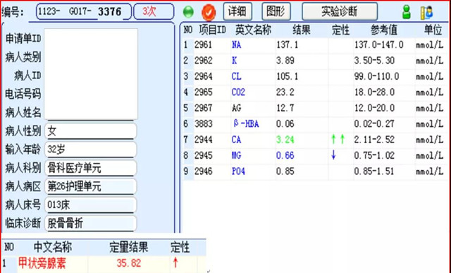Click the 参考值 column header
Viewport: 451px width, 273px height.
pos(384,30)
